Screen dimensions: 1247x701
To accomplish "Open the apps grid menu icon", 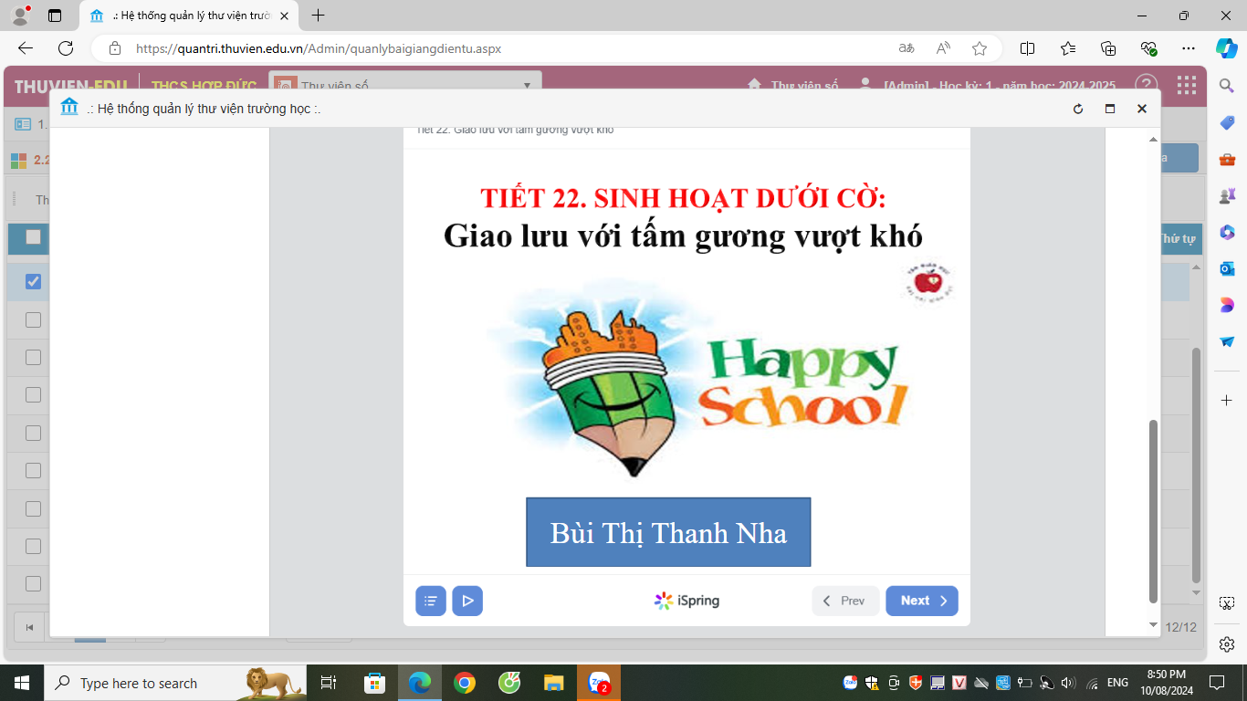I will click(1187, 86).
